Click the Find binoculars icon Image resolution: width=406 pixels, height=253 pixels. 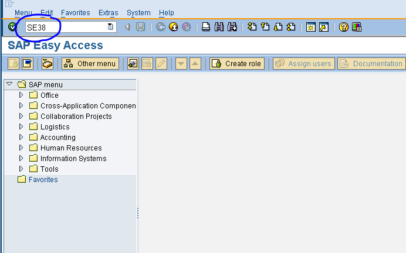219,26
